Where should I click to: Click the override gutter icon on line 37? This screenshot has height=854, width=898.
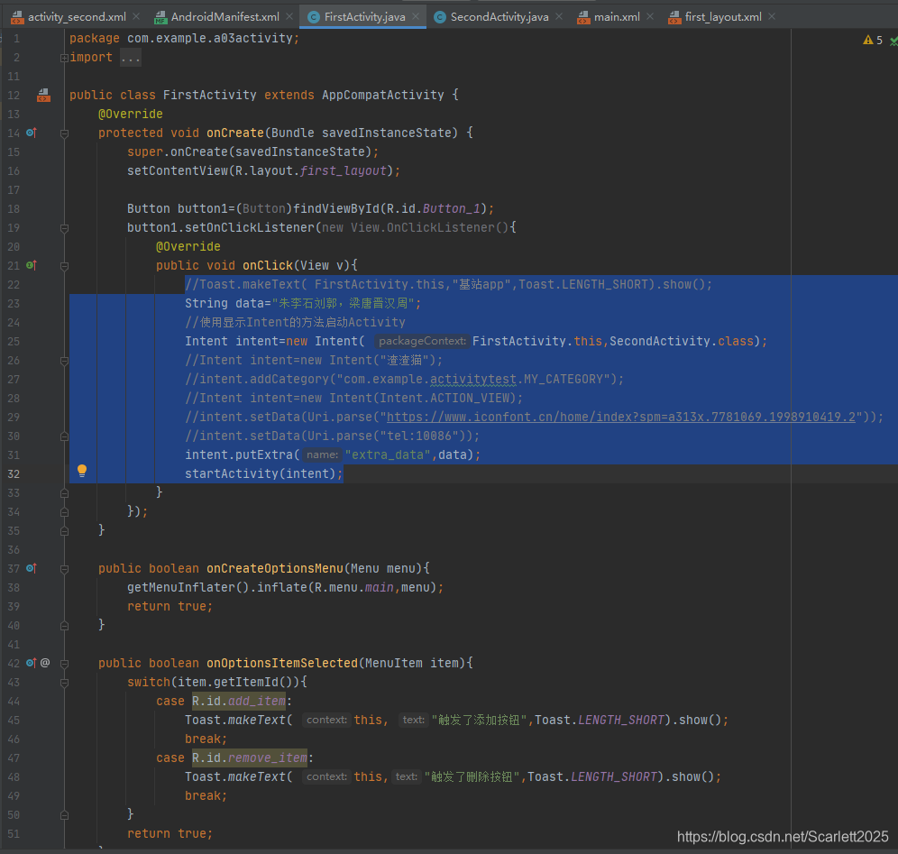(32, 568)
